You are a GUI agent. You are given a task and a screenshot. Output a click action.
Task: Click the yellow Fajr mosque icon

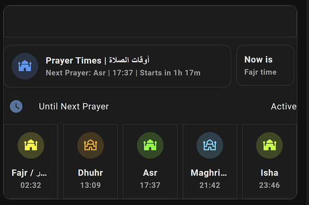pos(30,145)
